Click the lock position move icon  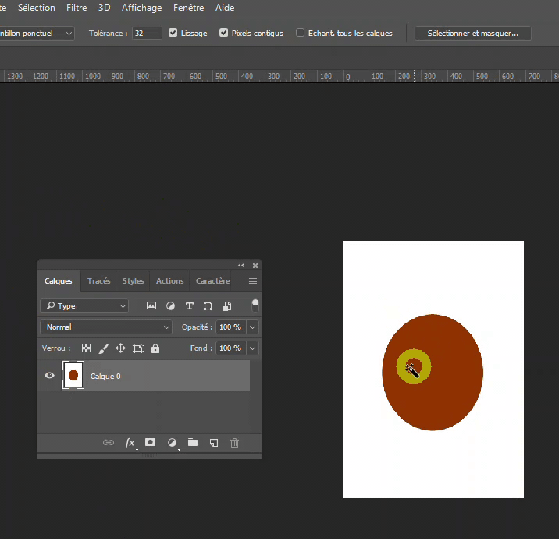(x=120, y=348)
